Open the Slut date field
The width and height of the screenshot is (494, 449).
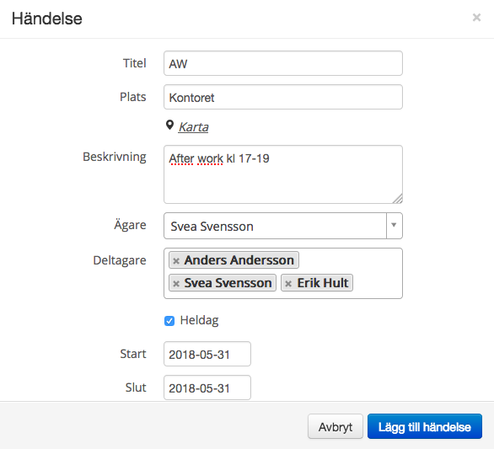[207, 388]
